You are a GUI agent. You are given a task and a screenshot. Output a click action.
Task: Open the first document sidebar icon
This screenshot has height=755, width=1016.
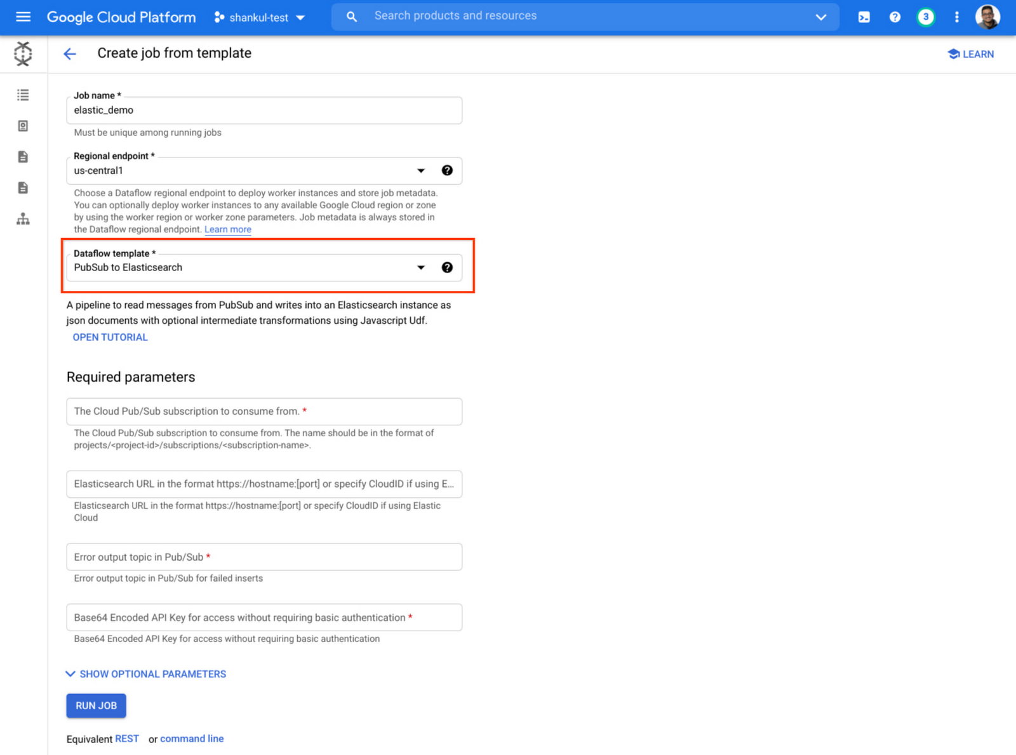click(23, 157)
